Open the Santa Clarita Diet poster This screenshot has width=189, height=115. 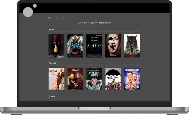[75, 79]
